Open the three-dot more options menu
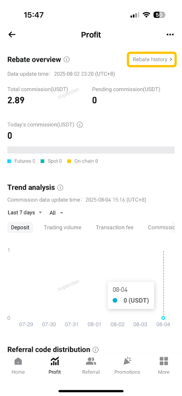182x396 pixels. pyautogui.click(x=170, y=35)
